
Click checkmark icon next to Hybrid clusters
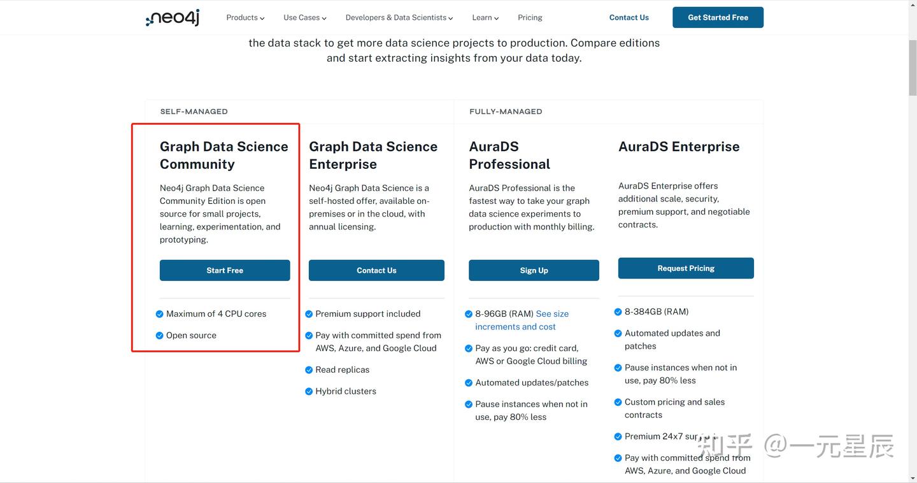309,391
